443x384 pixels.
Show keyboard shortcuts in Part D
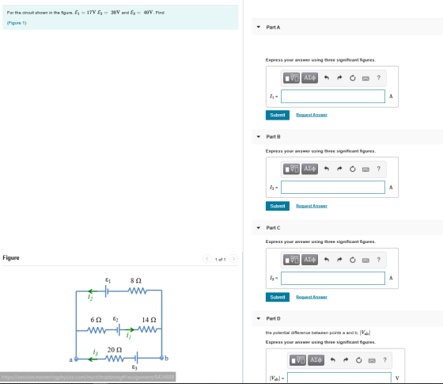(x=372, y=360)
